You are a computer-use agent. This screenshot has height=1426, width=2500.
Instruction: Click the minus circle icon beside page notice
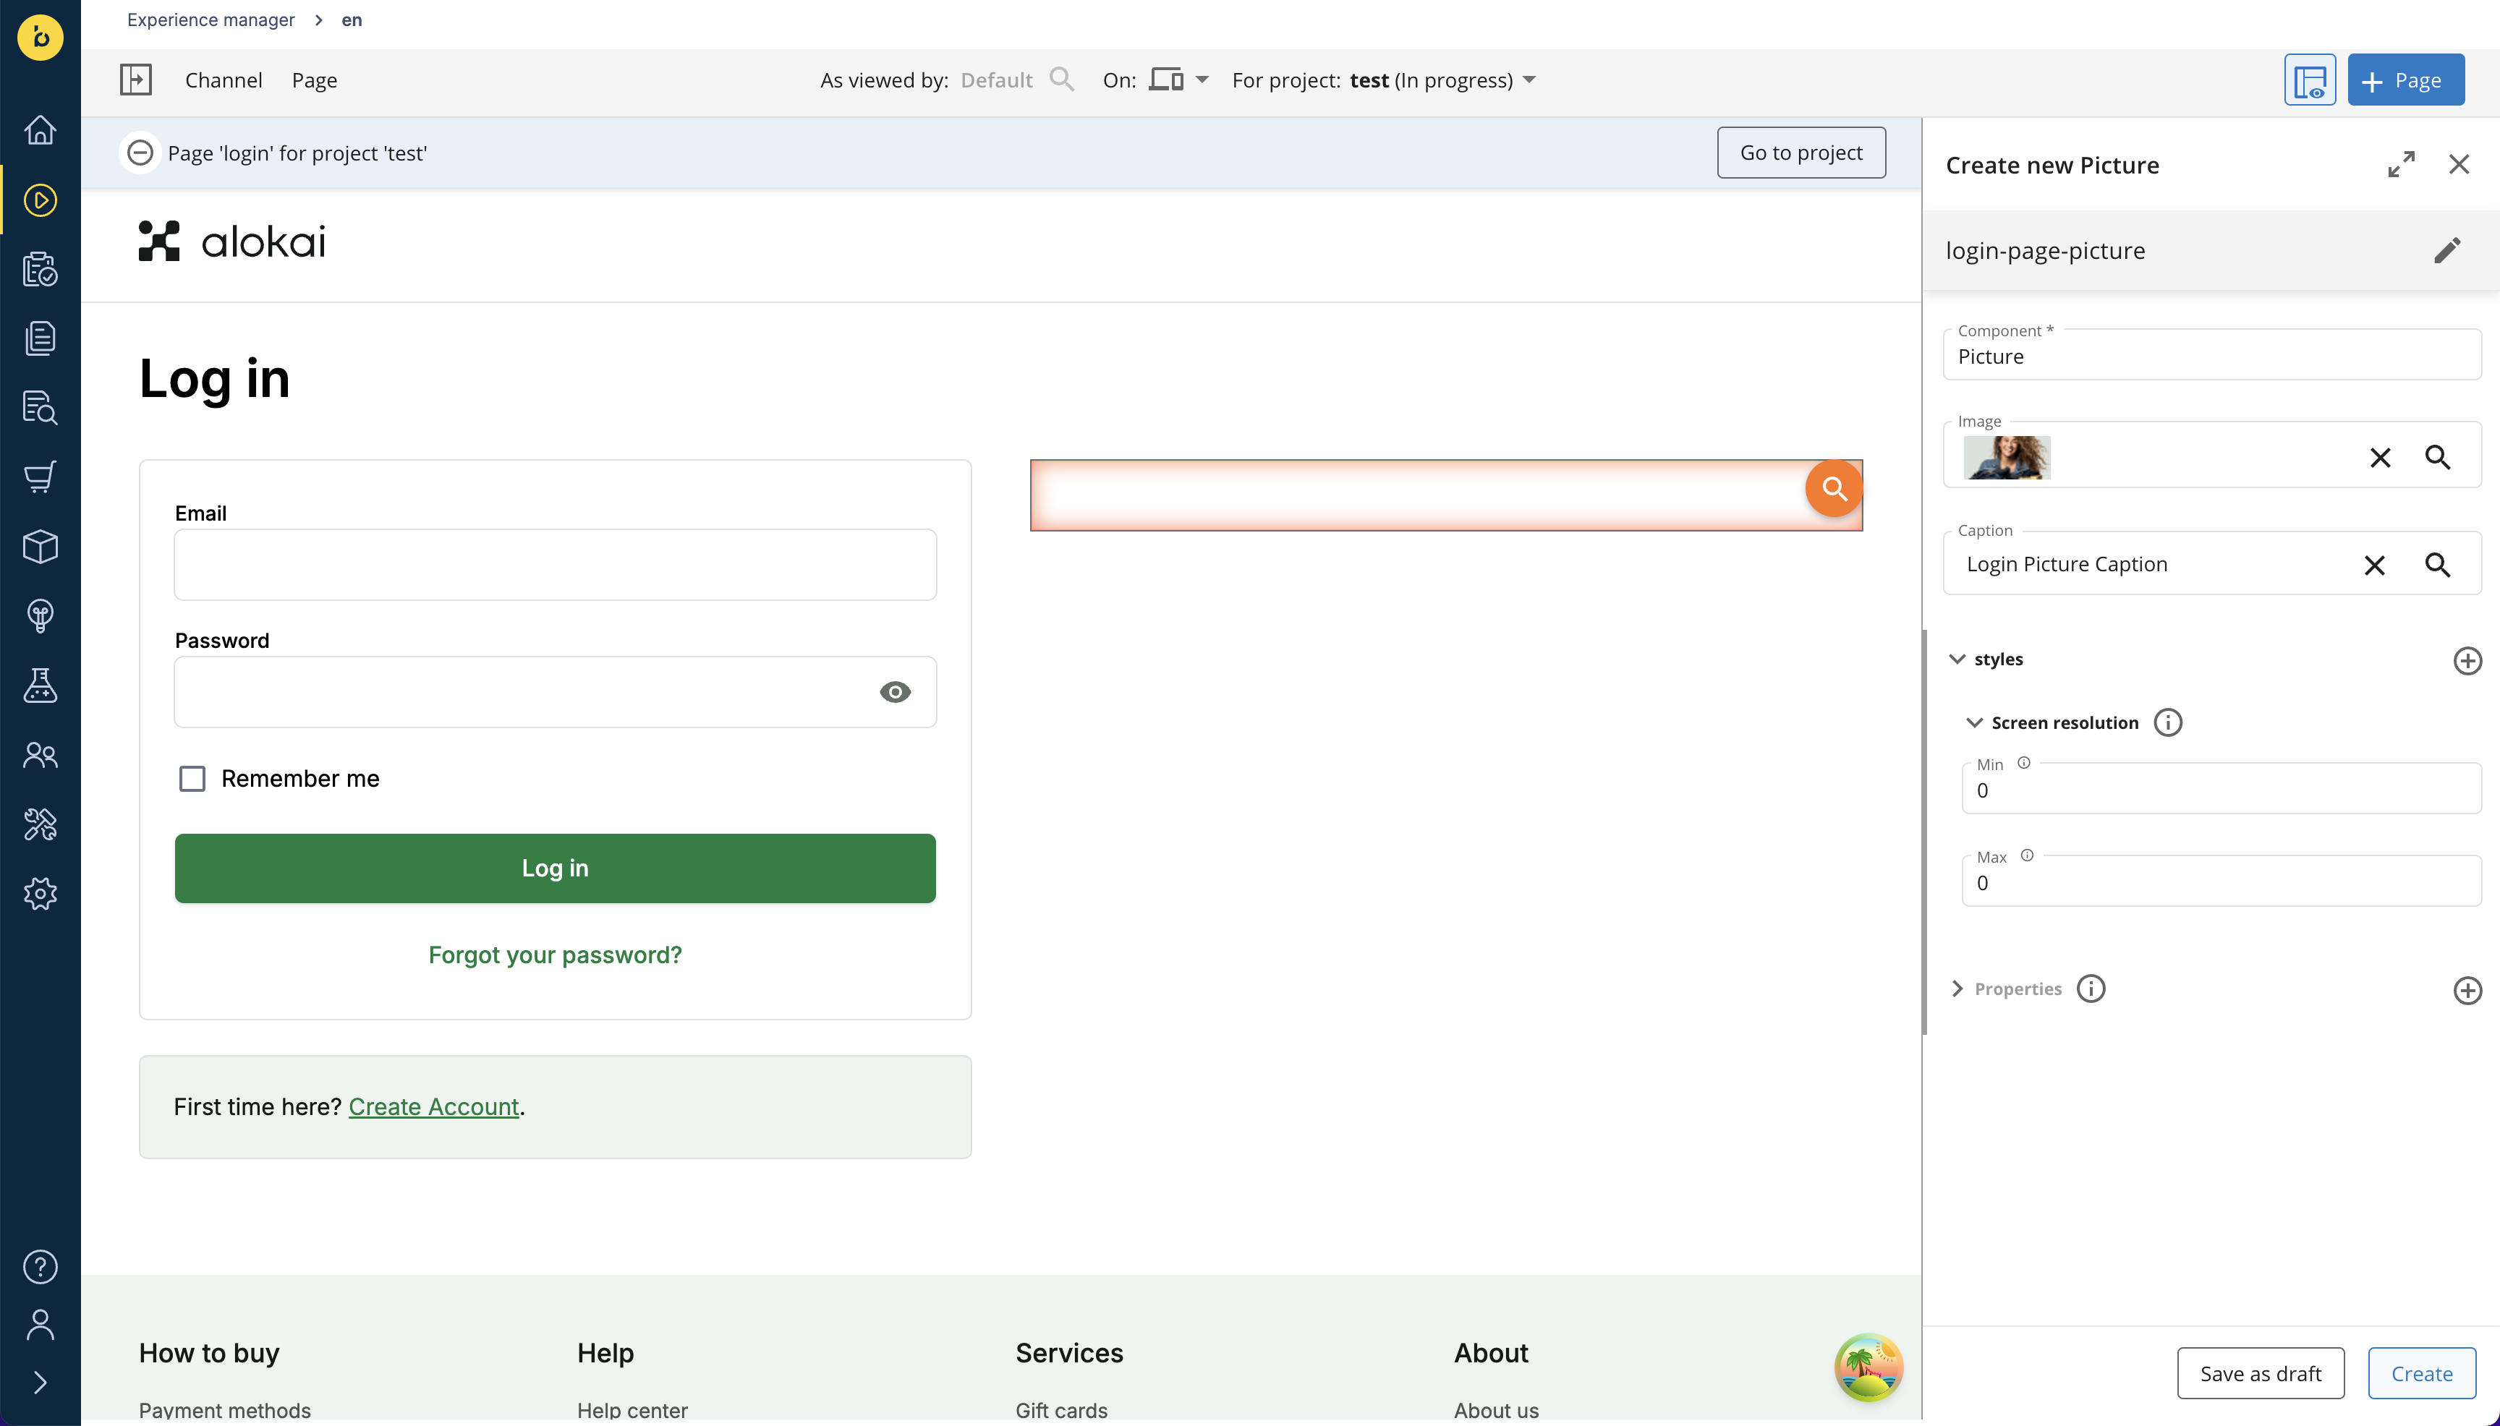(x=140, y=153)
